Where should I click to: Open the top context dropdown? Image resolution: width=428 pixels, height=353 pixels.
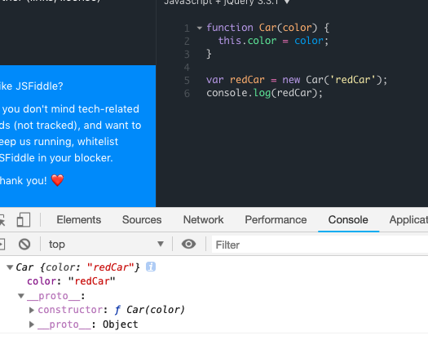tap(106, 244)
